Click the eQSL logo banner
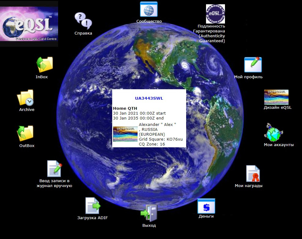The width and height of the screenshot is (302, 239). coord(29,24)
